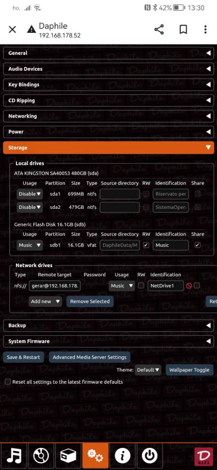Toggle Share checkbox for sda2
Screen dimensions: 217x470
(197, 207)
